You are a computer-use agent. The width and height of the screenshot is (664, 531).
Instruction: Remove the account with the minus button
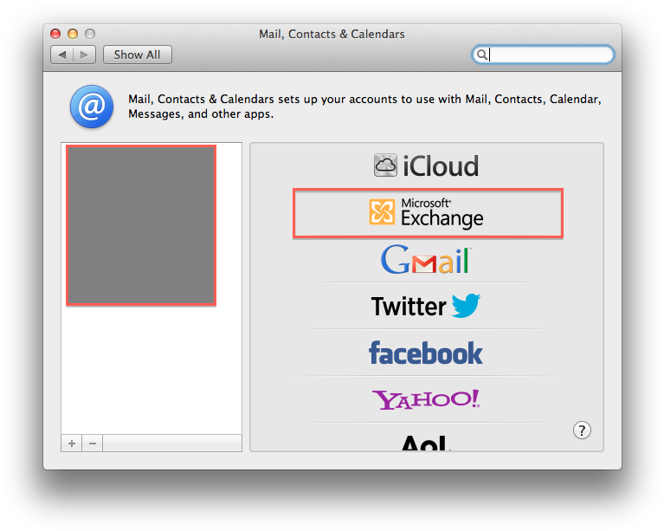[92, 443]
